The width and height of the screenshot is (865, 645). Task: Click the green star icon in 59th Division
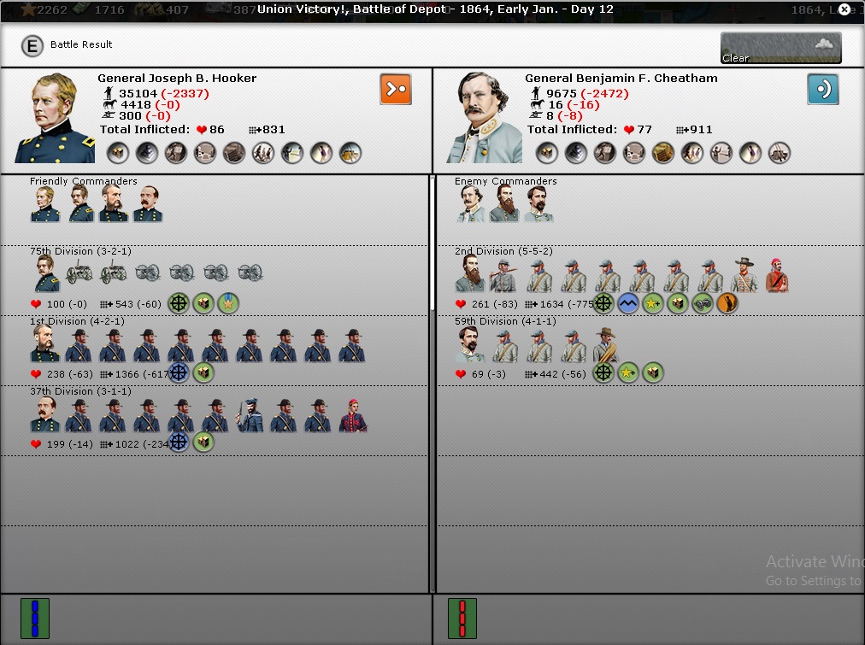628,372
